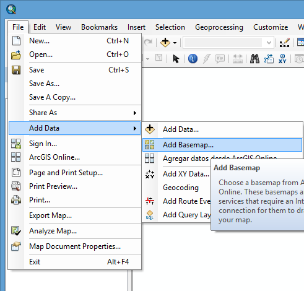Click the Save floppy disk icon
This screenshot has width=304, height=291.
[16, 70]
